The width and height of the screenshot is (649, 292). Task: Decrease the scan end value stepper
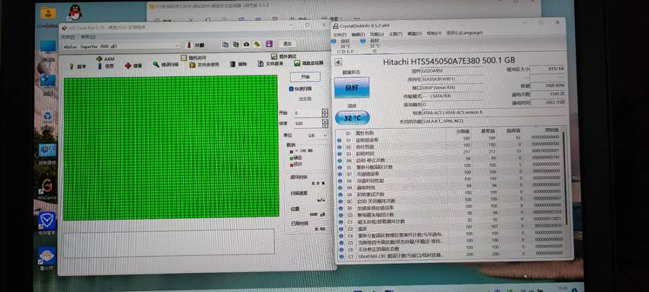point(324,126)
